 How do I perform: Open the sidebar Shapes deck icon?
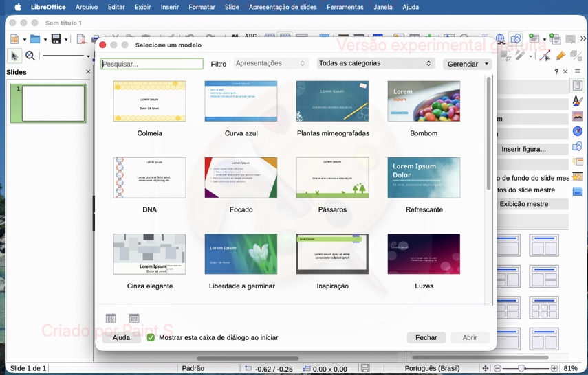pos(578,146)
